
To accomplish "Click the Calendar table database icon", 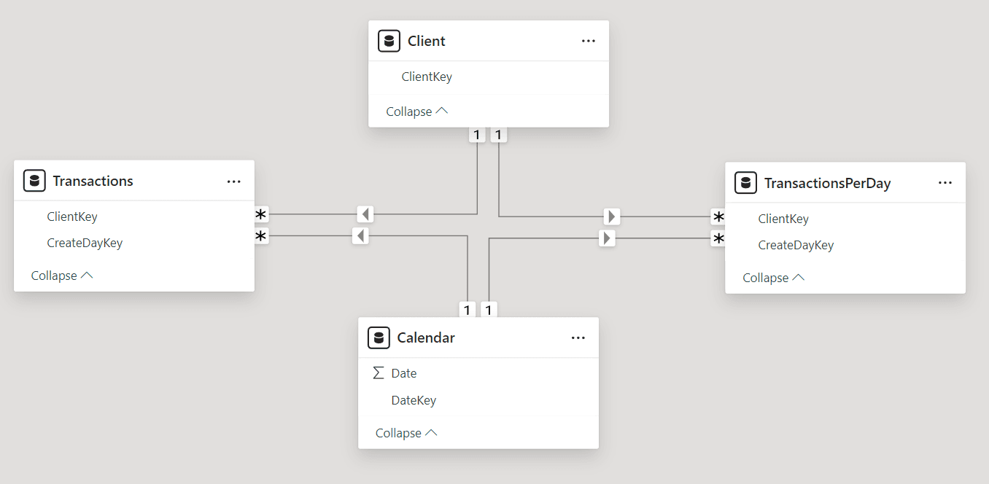I will click(379, 337).
